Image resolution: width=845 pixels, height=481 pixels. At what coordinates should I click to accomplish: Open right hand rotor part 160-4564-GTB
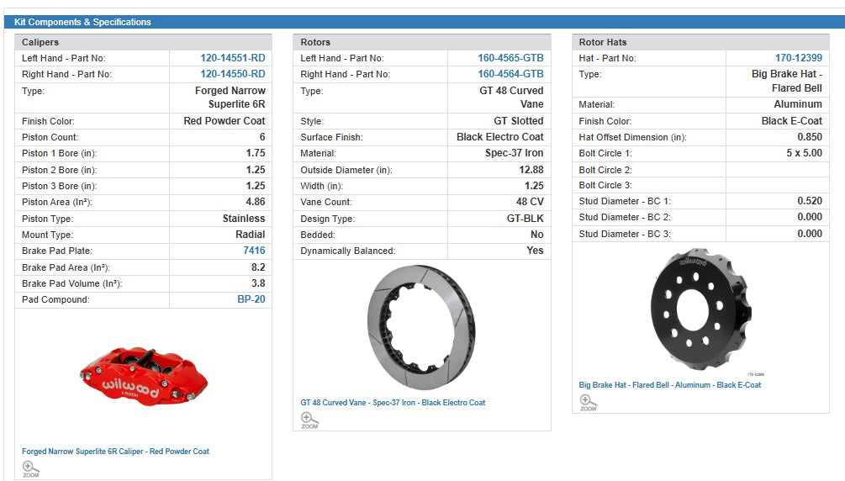tap(510, 74)
